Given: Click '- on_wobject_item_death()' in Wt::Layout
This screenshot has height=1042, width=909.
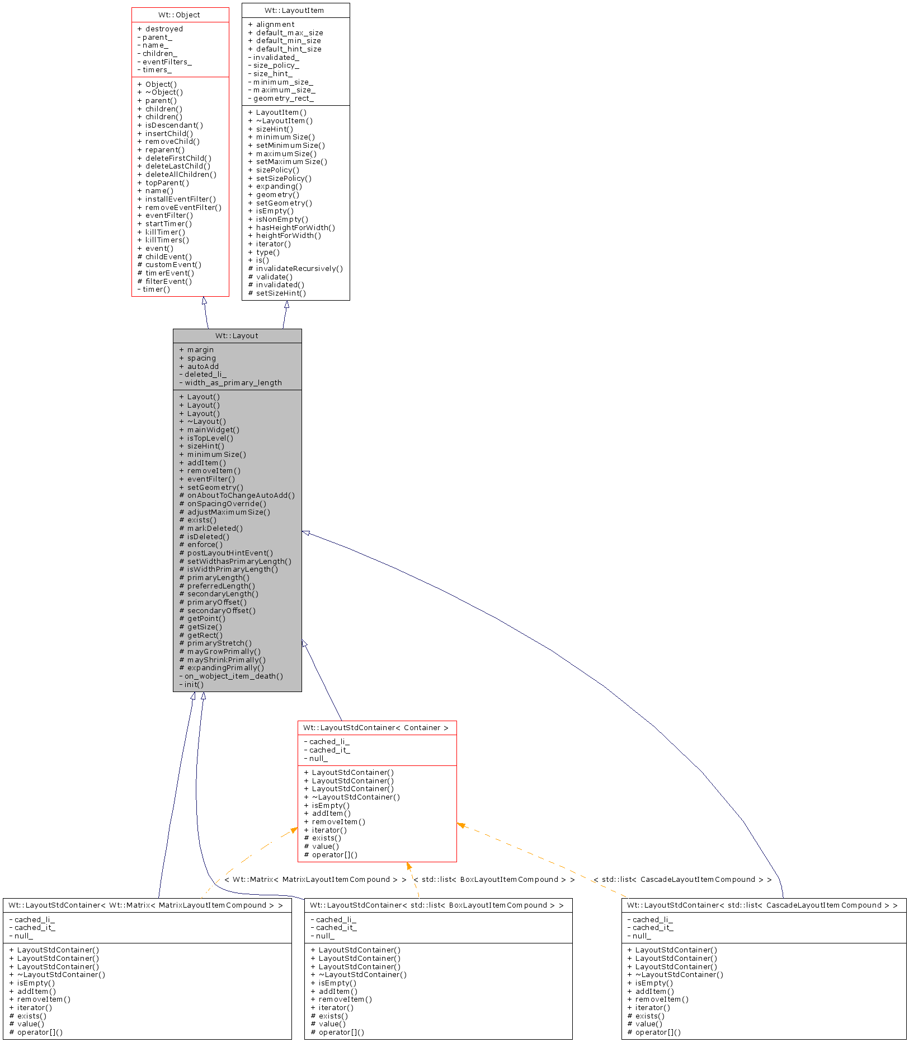Looking at the screenshot, I should 231,676.
